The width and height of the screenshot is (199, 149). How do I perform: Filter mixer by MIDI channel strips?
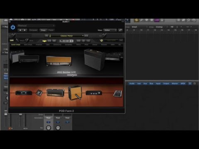pyautogui.click(x=183, y=84)
